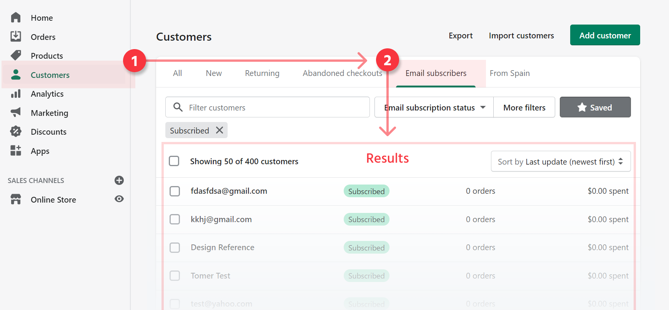The width and height of the screenshot is (669, 310).
Task: Open Orders via the inbox icon
Action: click(x=16, y=36)
